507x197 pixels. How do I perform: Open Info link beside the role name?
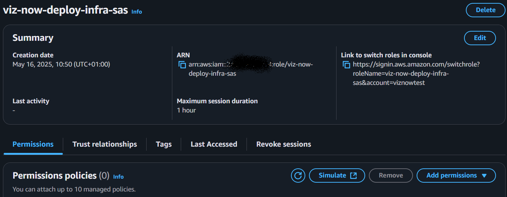coord(137,12)
